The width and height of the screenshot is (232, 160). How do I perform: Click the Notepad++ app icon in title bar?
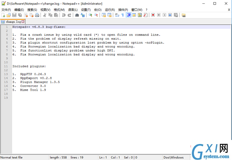(x=3, y=3)
